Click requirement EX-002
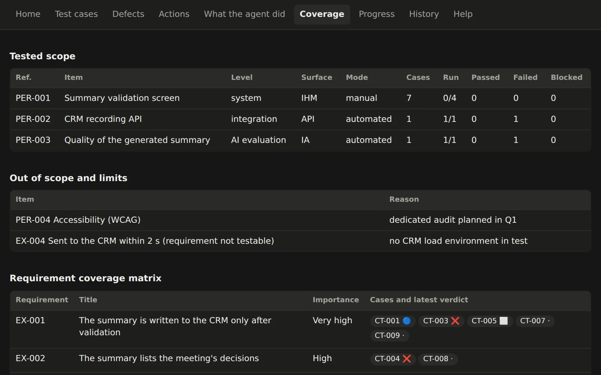The image size is (601, 375). 30,358
